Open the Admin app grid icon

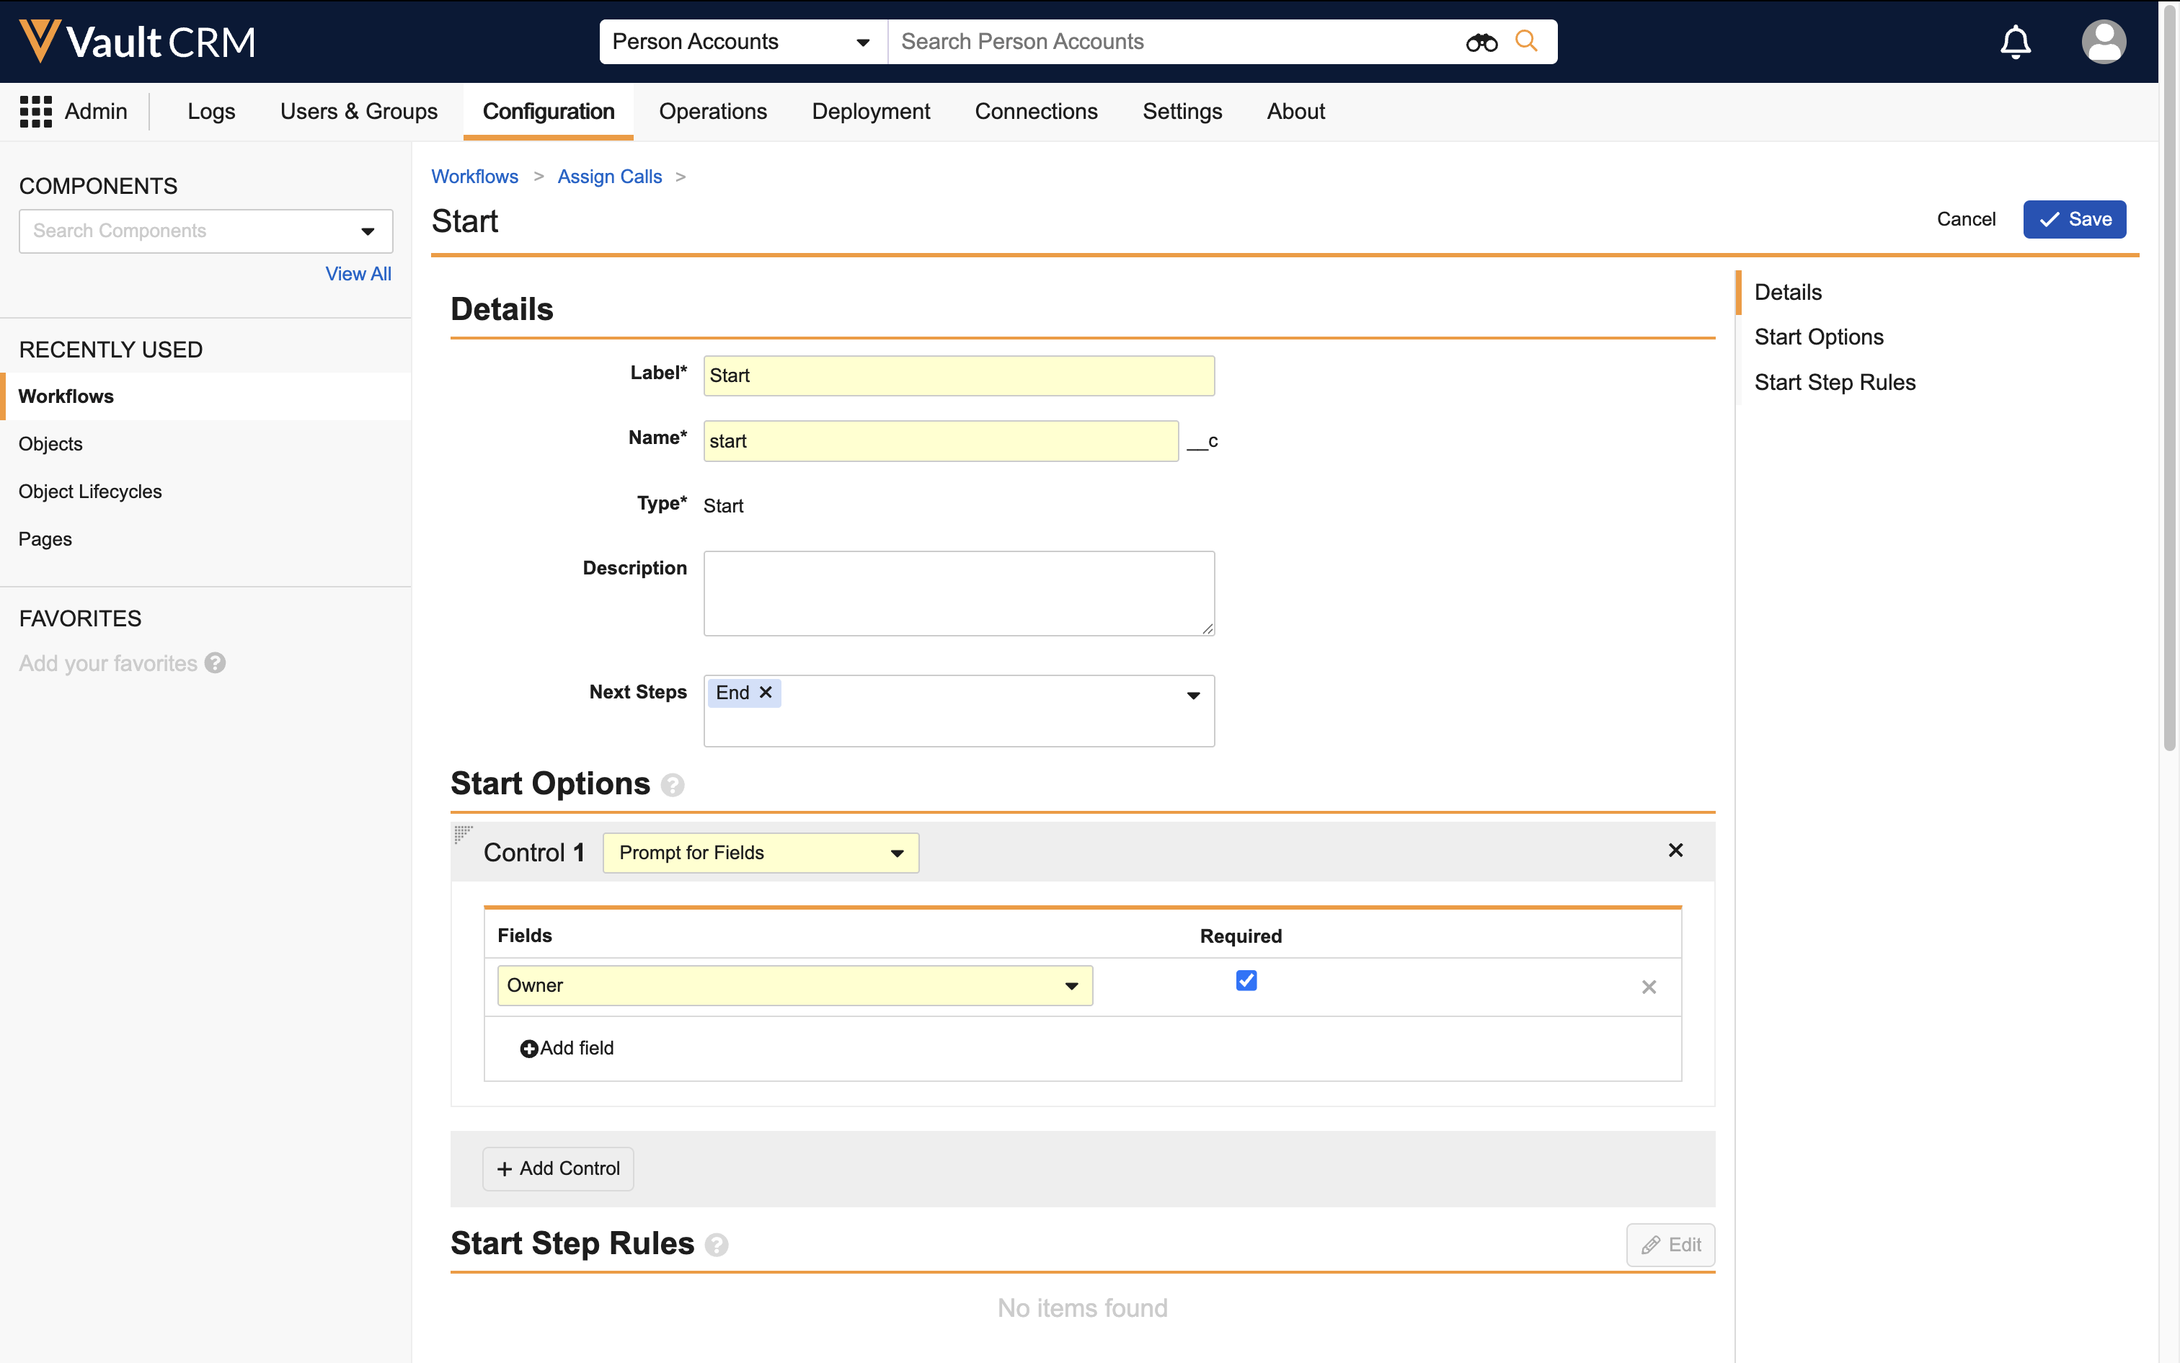click(x=36, y=112)
